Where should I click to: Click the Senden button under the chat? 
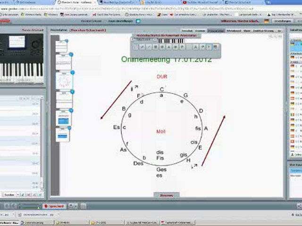[8, 194]
